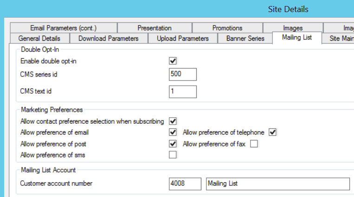The image size is (354, 197).
Task: Click the Site Details window title
Action: pyautogui.click(x=288, y=9)
